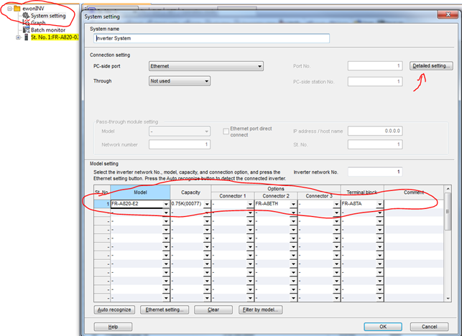The height and width of the screenshot is (336, 462).
Task: Edit the System name field
Action: click(x=211, y=38)
